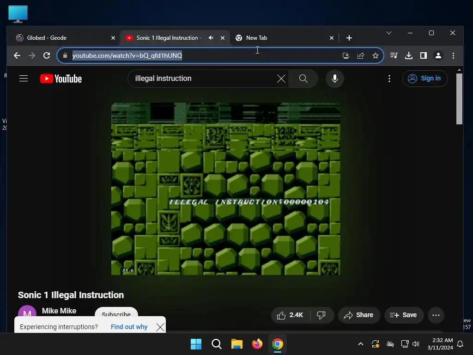The width and height of the screenshot is (473, 355).
Task: Share the video
Action: click(359, 315)
